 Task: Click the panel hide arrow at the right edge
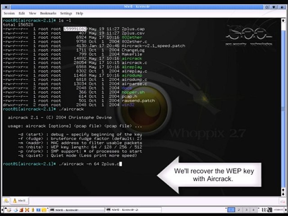pyautogui.click(x=286, y=210)
